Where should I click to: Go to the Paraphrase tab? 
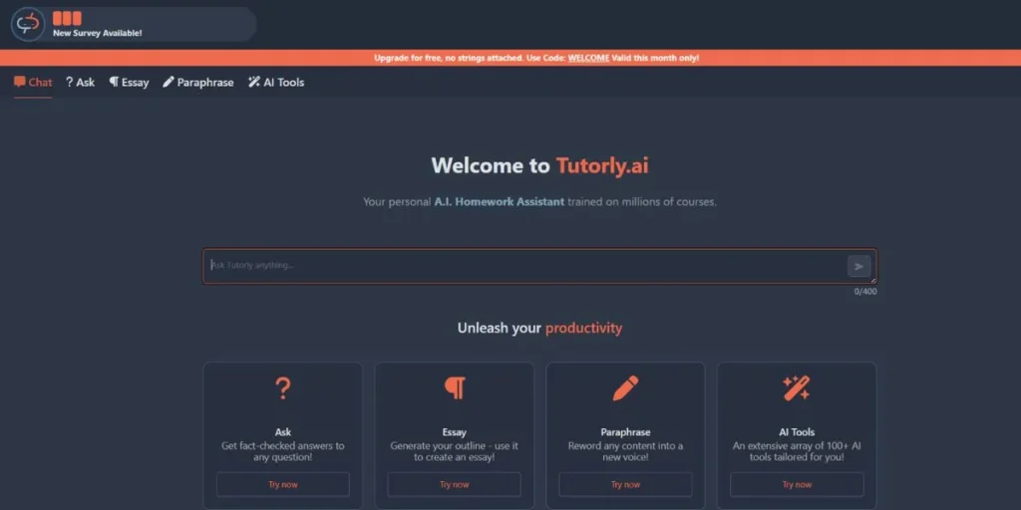pos(198,82)
